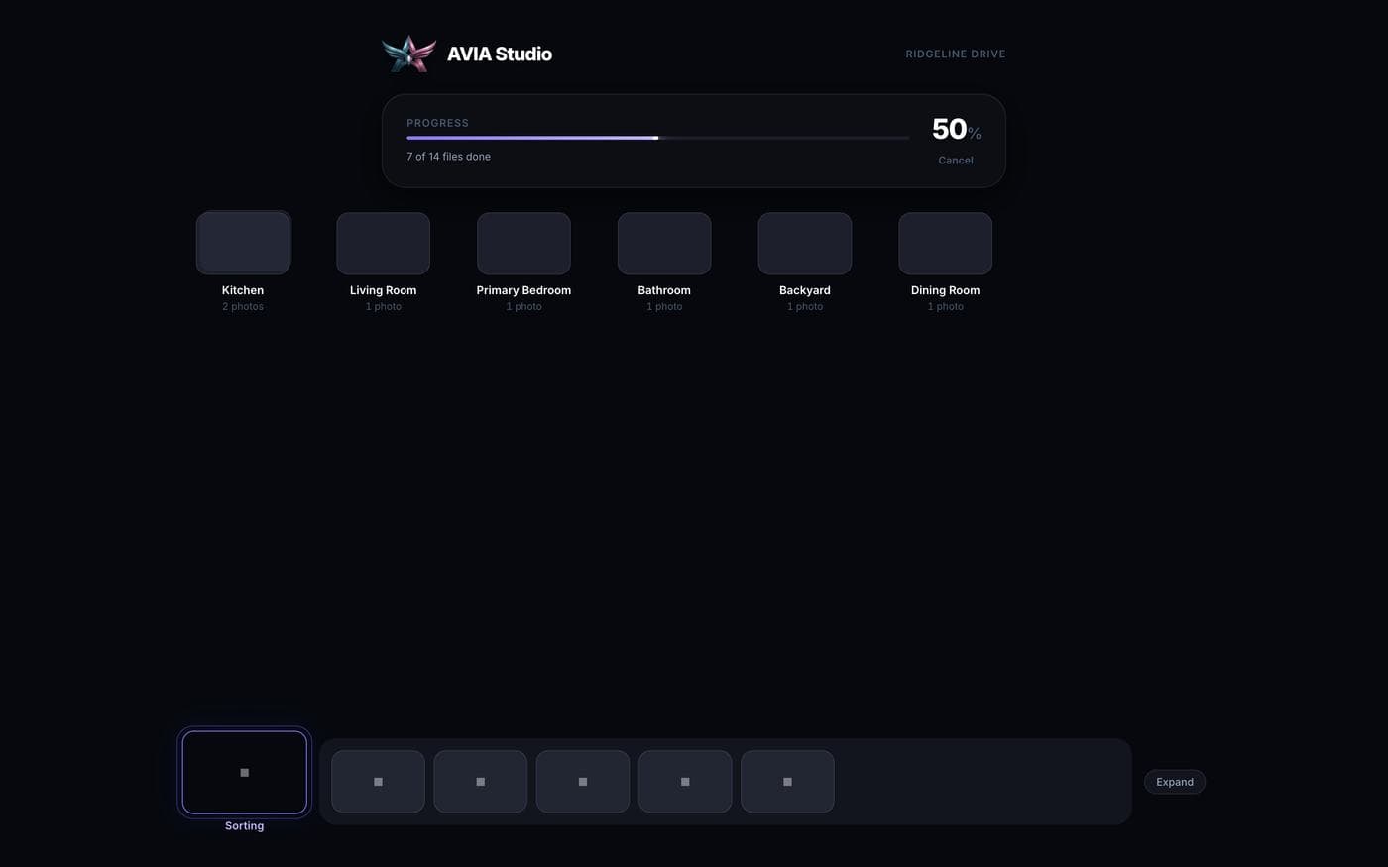
Task: Select the fifth queued photo placeholder
Action: point(787,782)
